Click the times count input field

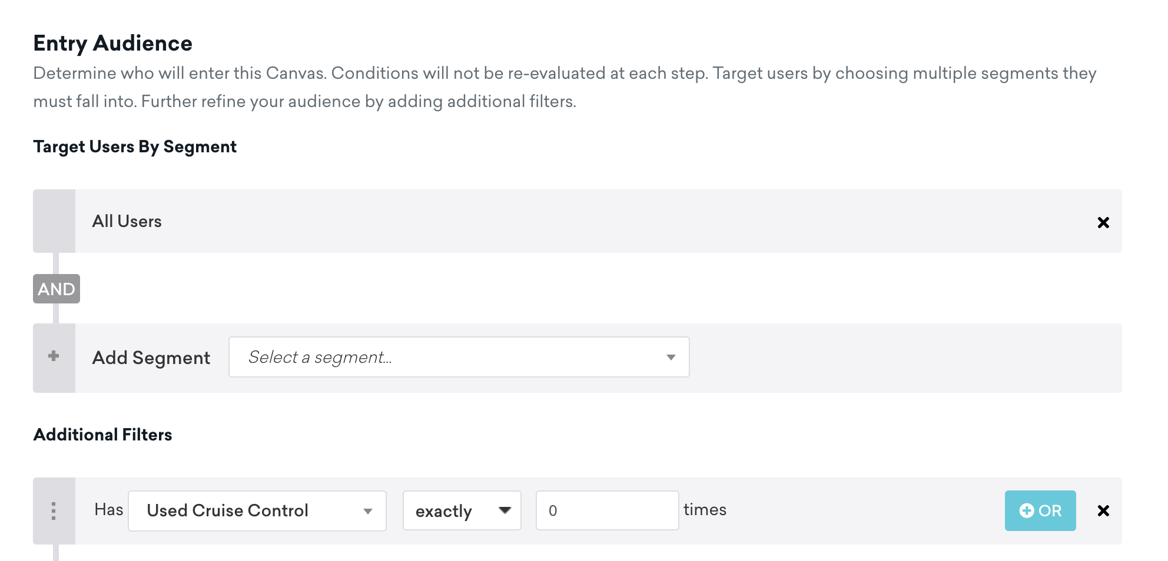(607, 510)
